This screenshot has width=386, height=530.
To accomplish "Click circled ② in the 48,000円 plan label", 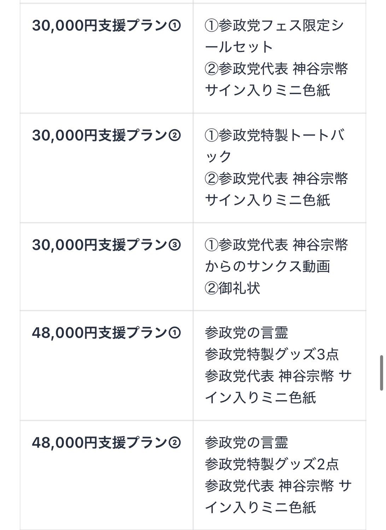I will [175, 443].
